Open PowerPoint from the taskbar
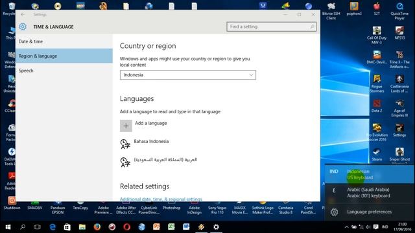Image resolution: width=415 pixels, height=233 pixels. point(156,227)
